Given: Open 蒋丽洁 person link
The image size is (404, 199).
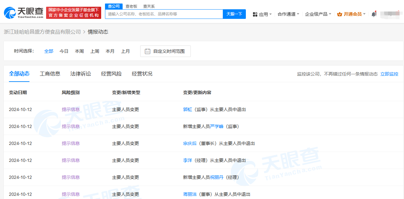Looking at the screenshot, I should pos(190,194).
